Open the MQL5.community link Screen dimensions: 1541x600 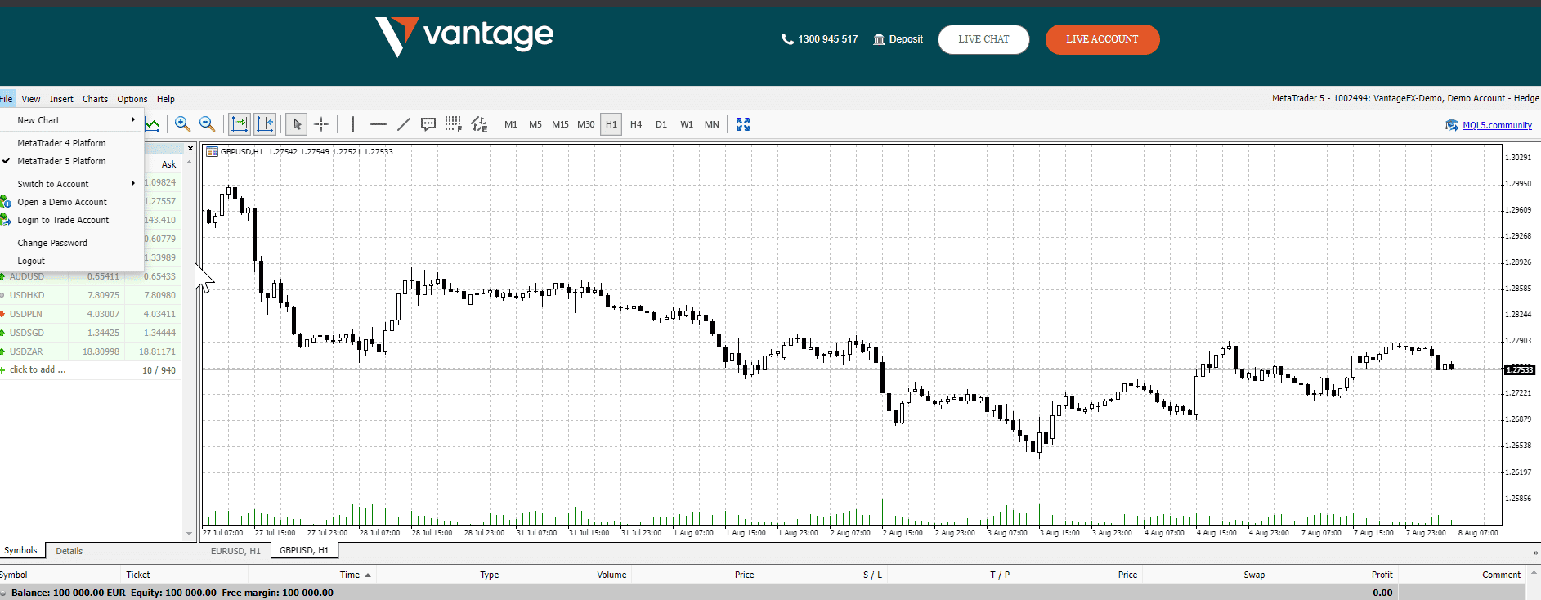[x=1497, y=125]
